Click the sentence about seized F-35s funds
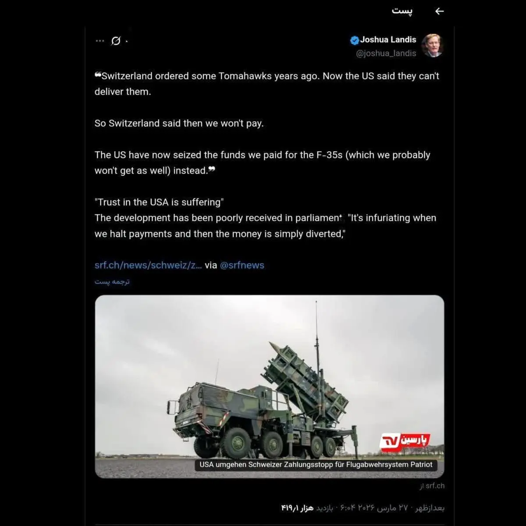This screenshot has height=526, width=526. pos(263,163)
